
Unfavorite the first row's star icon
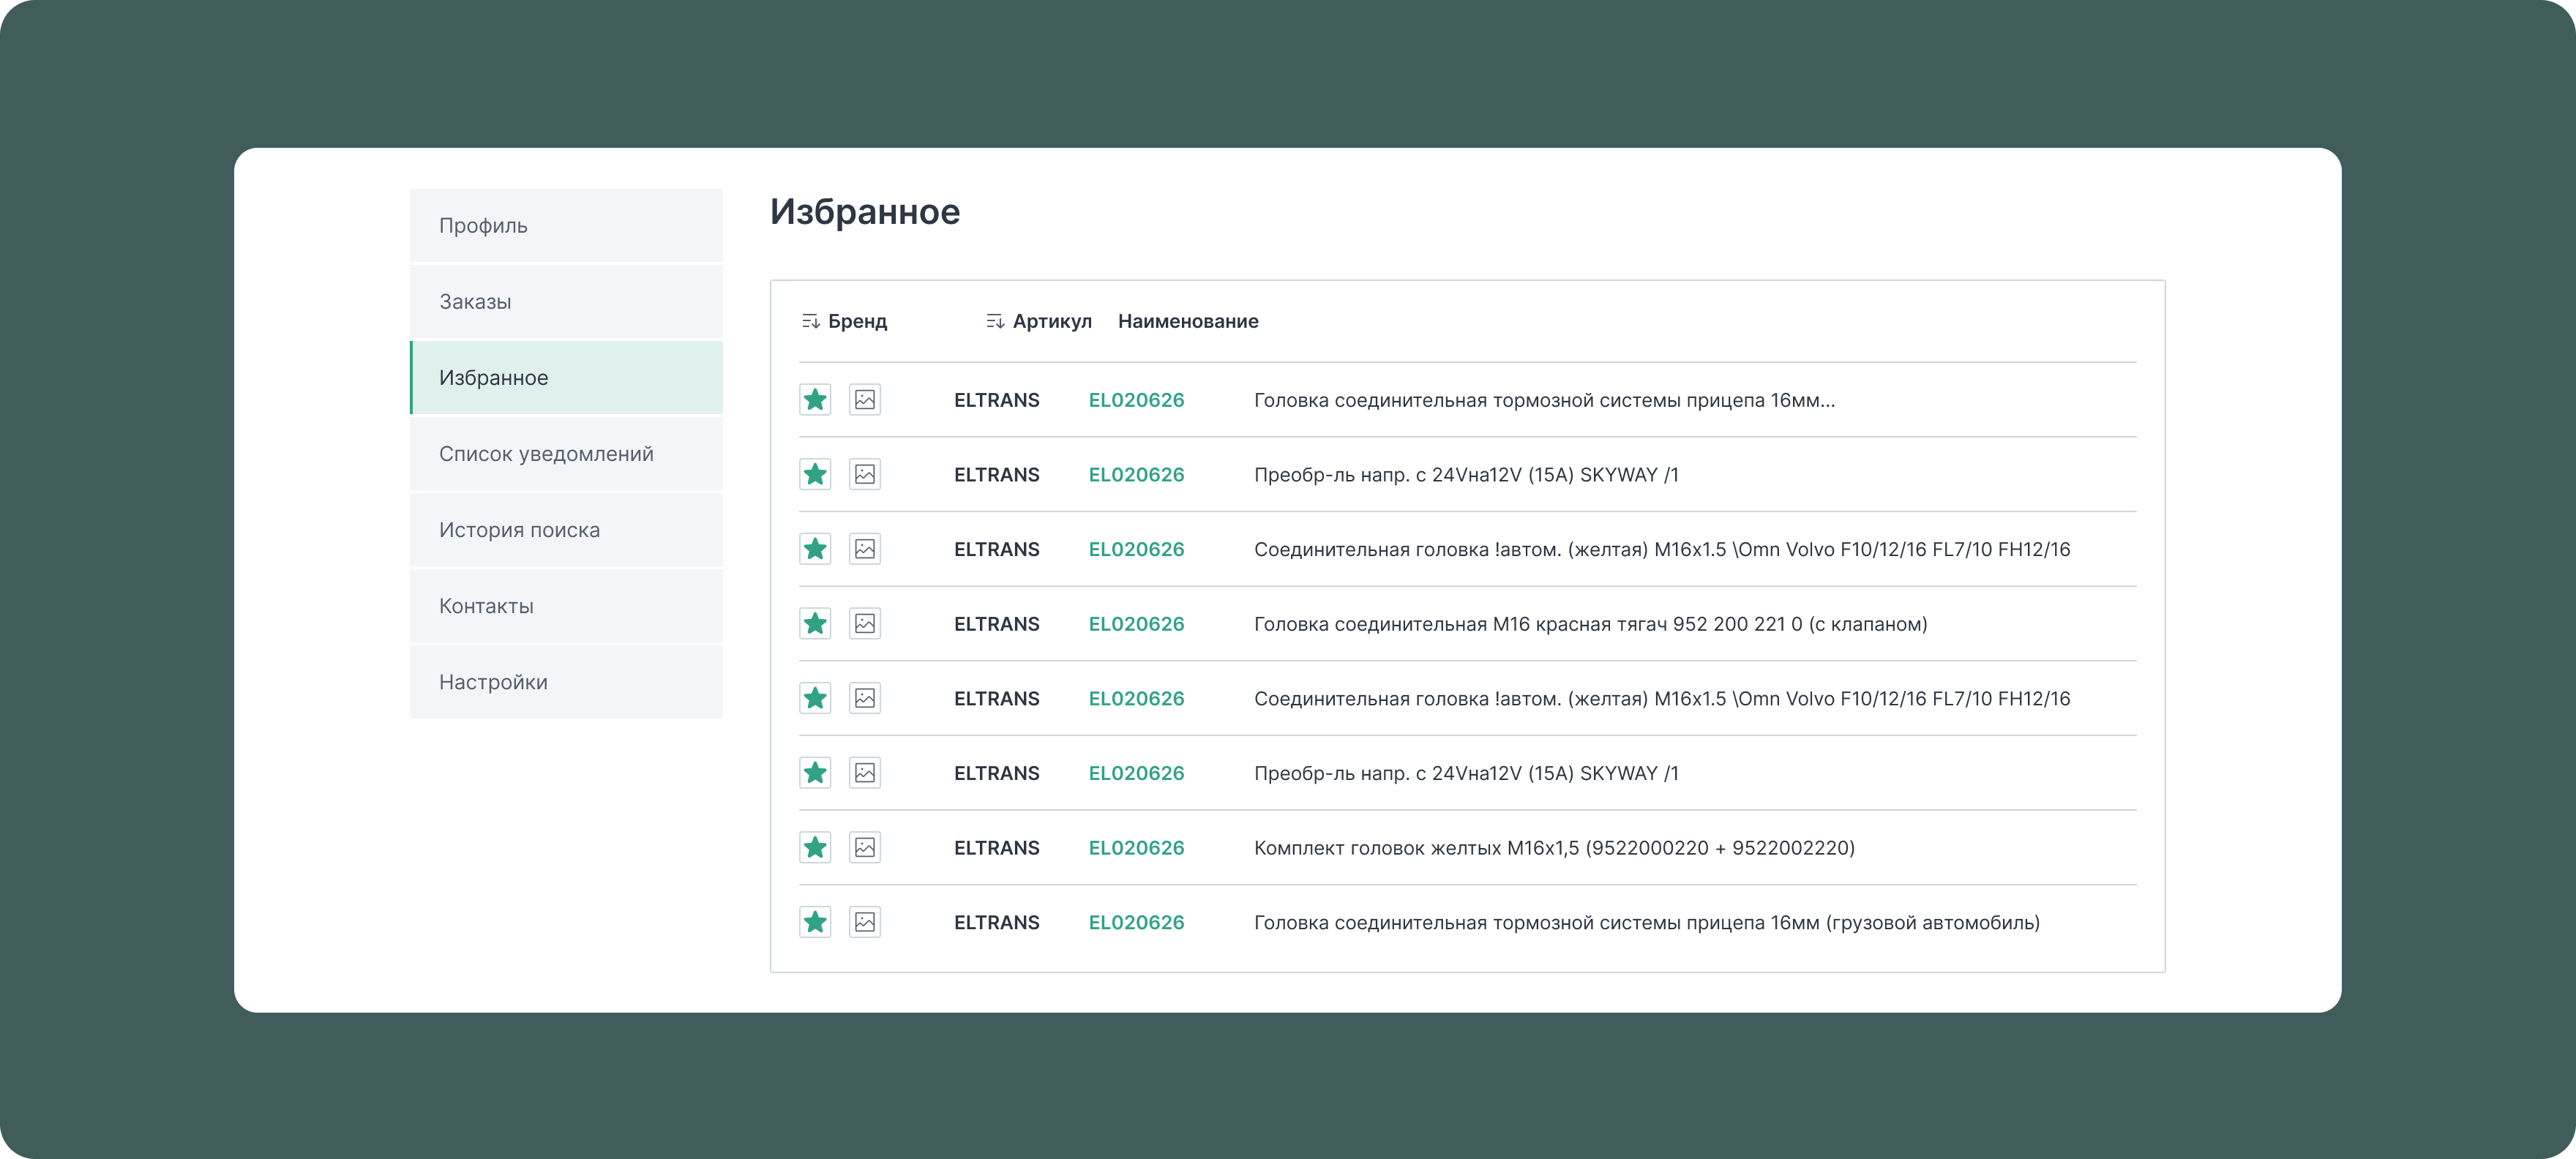[x=815, y=400]
